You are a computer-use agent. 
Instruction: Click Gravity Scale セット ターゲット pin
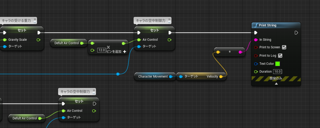click(5, 46)
